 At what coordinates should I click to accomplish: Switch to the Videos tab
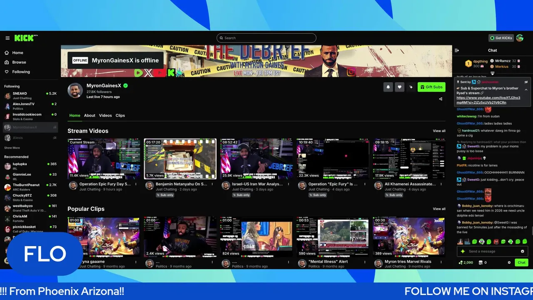[x=105, y=115]
